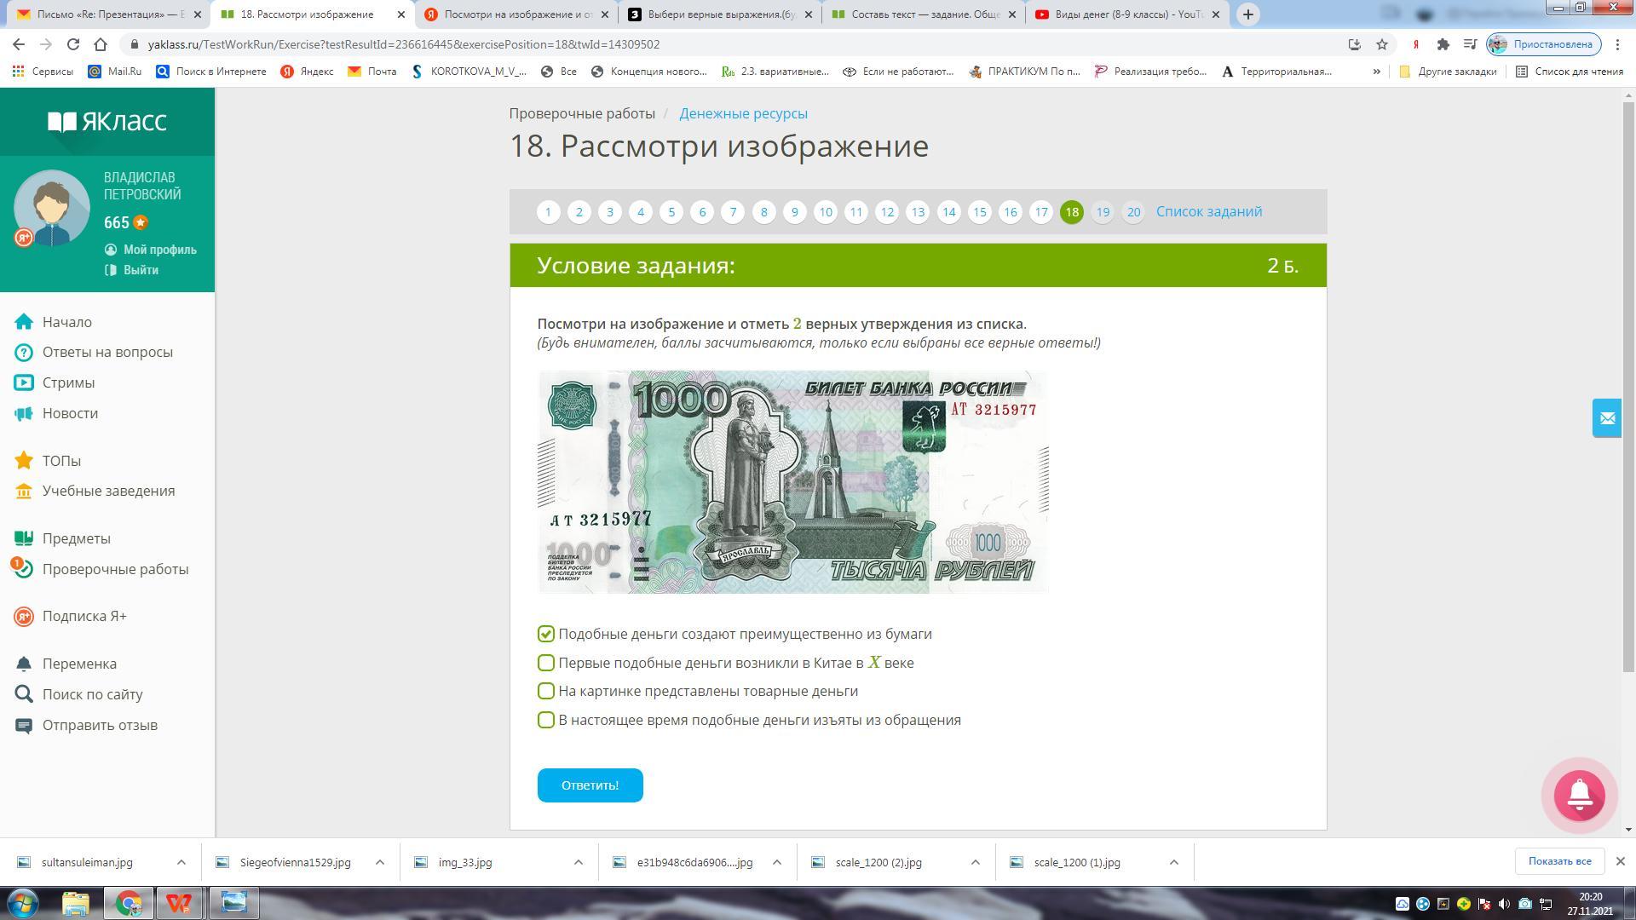Click the Приостановлена profile button
This screenshot has height=920, width=1636.
(x=1544, y=44)
